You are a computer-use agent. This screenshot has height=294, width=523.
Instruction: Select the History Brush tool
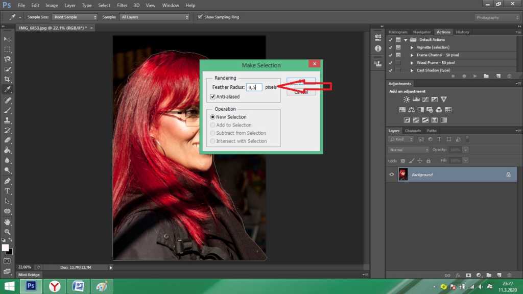pyautogui.click(x=7, y=130)
